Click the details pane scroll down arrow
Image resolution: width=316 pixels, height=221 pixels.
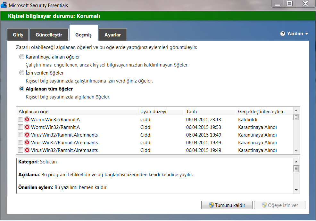[296, 190]
